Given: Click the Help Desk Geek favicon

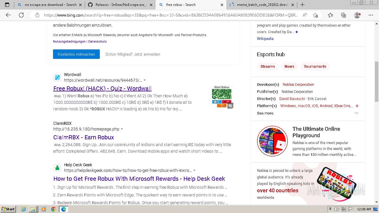Looking at the screenshot, I should 57,168.
